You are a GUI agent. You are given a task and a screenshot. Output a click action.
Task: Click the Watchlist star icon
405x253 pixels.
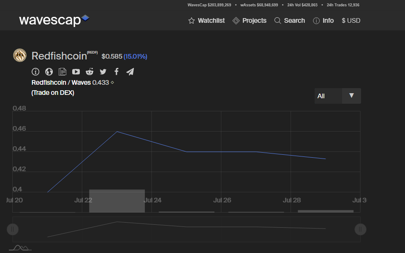click(x=191, y=21)
